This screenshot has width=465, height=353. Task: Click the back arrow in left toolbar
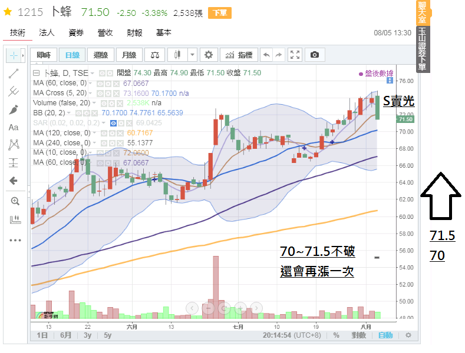[14, 181]
